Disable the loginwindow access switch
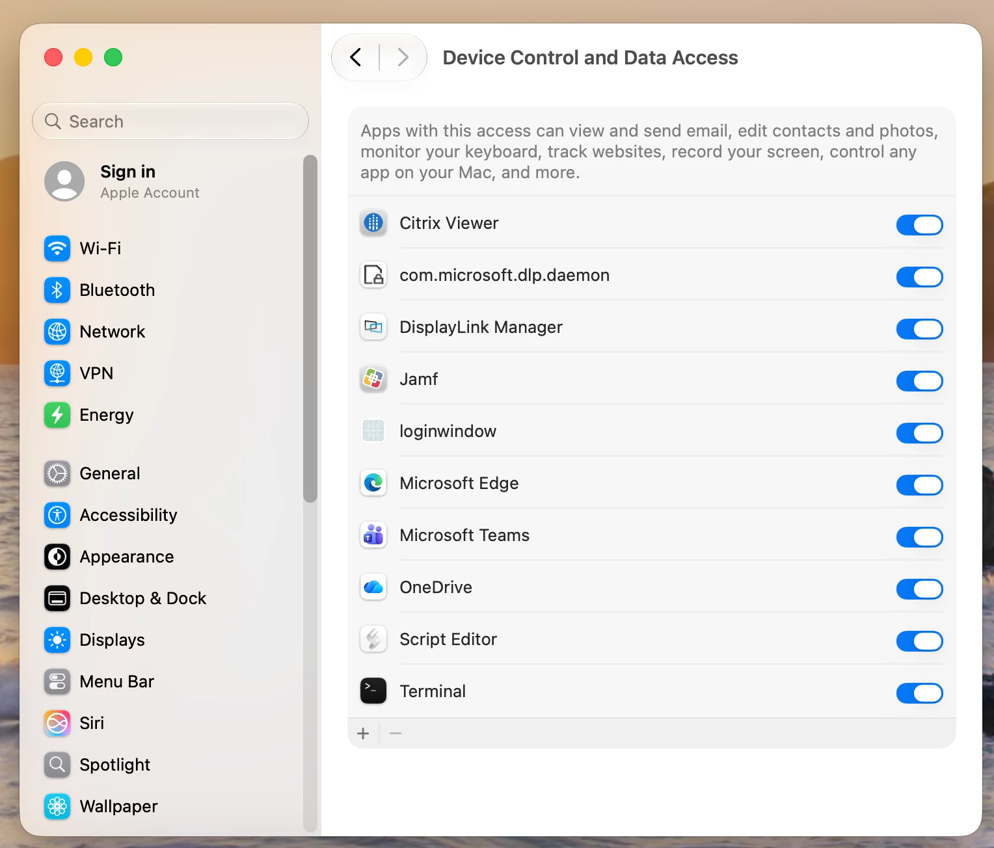This screenshot has width=994, height=848. (x=919, y=433)
